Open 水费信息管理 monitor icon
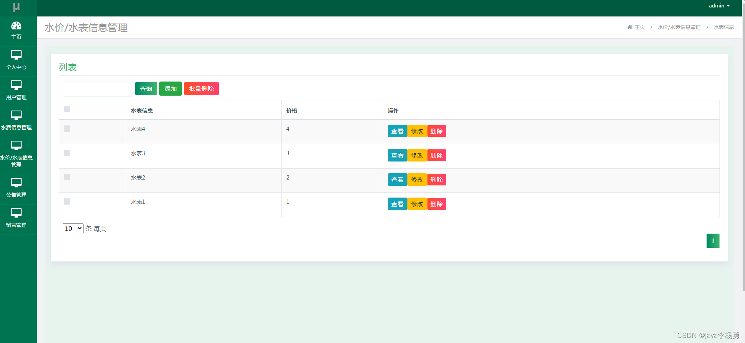Image resolution: width=745 pixels, height=343 pixels. click(x=16, y=115)
